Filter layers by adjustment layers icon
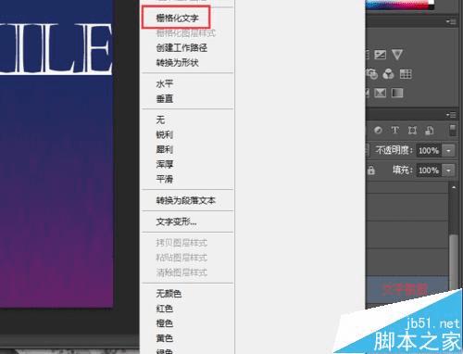Screen dimensions: 463x354 click(378, 131)
